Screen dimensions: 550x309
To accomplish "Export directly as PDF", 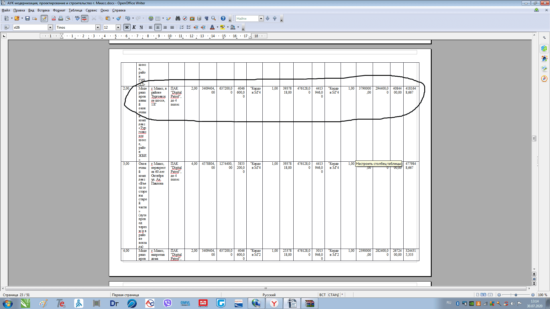I will click(x=54, y=18).
